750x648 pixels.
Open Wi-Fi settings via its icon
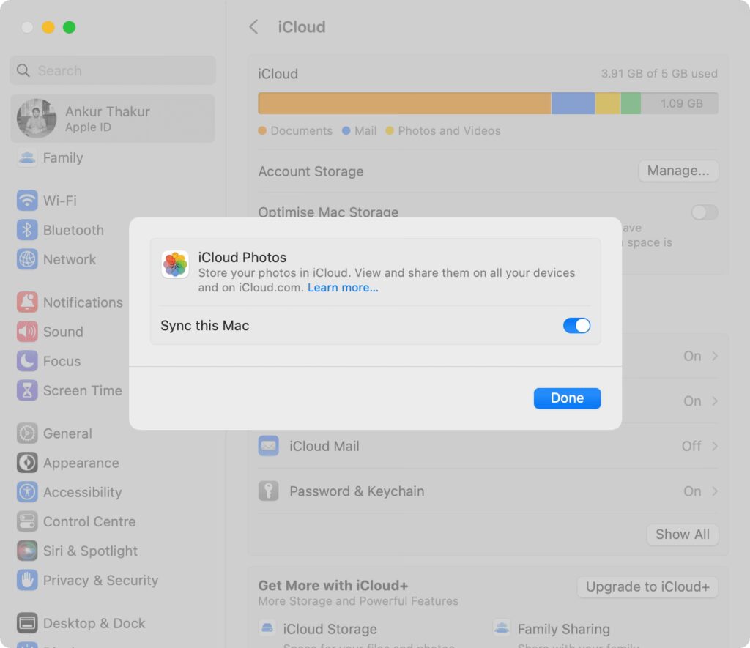27,201
